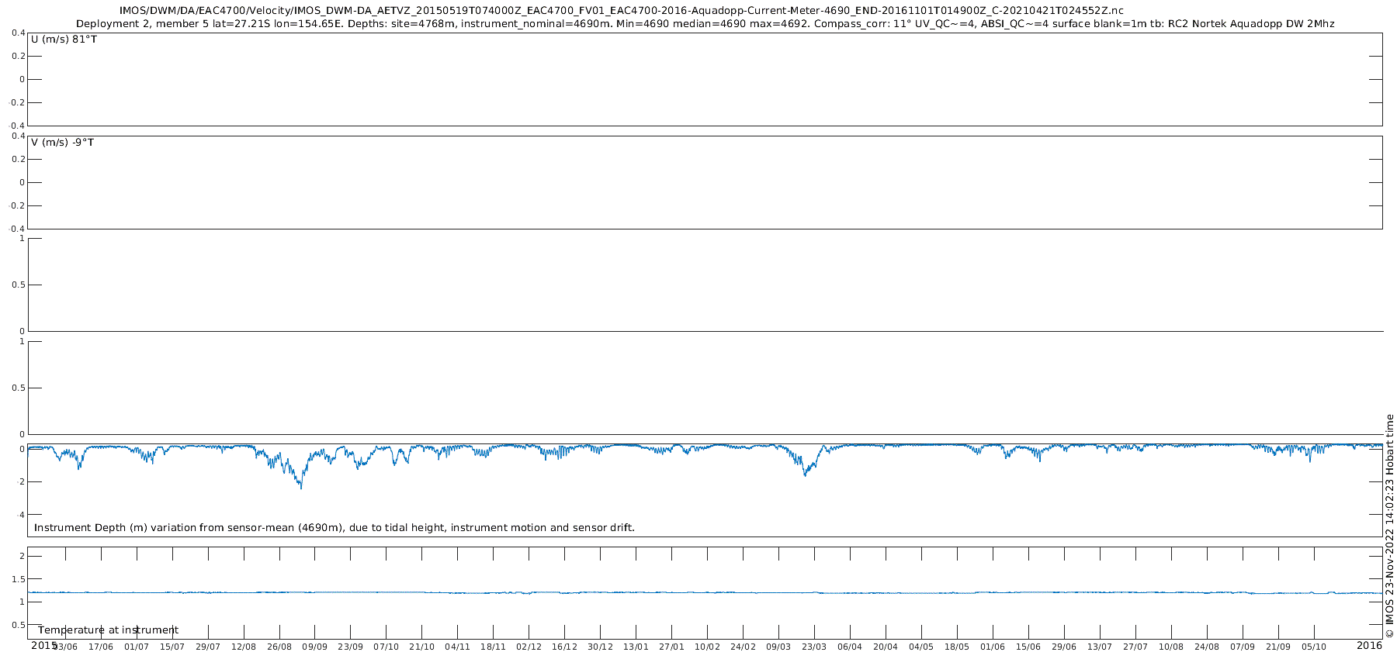The width and height of the screenshot is (1397, 659).
Task: Click the '06/04' date tick label
Action: pos(851,647)
